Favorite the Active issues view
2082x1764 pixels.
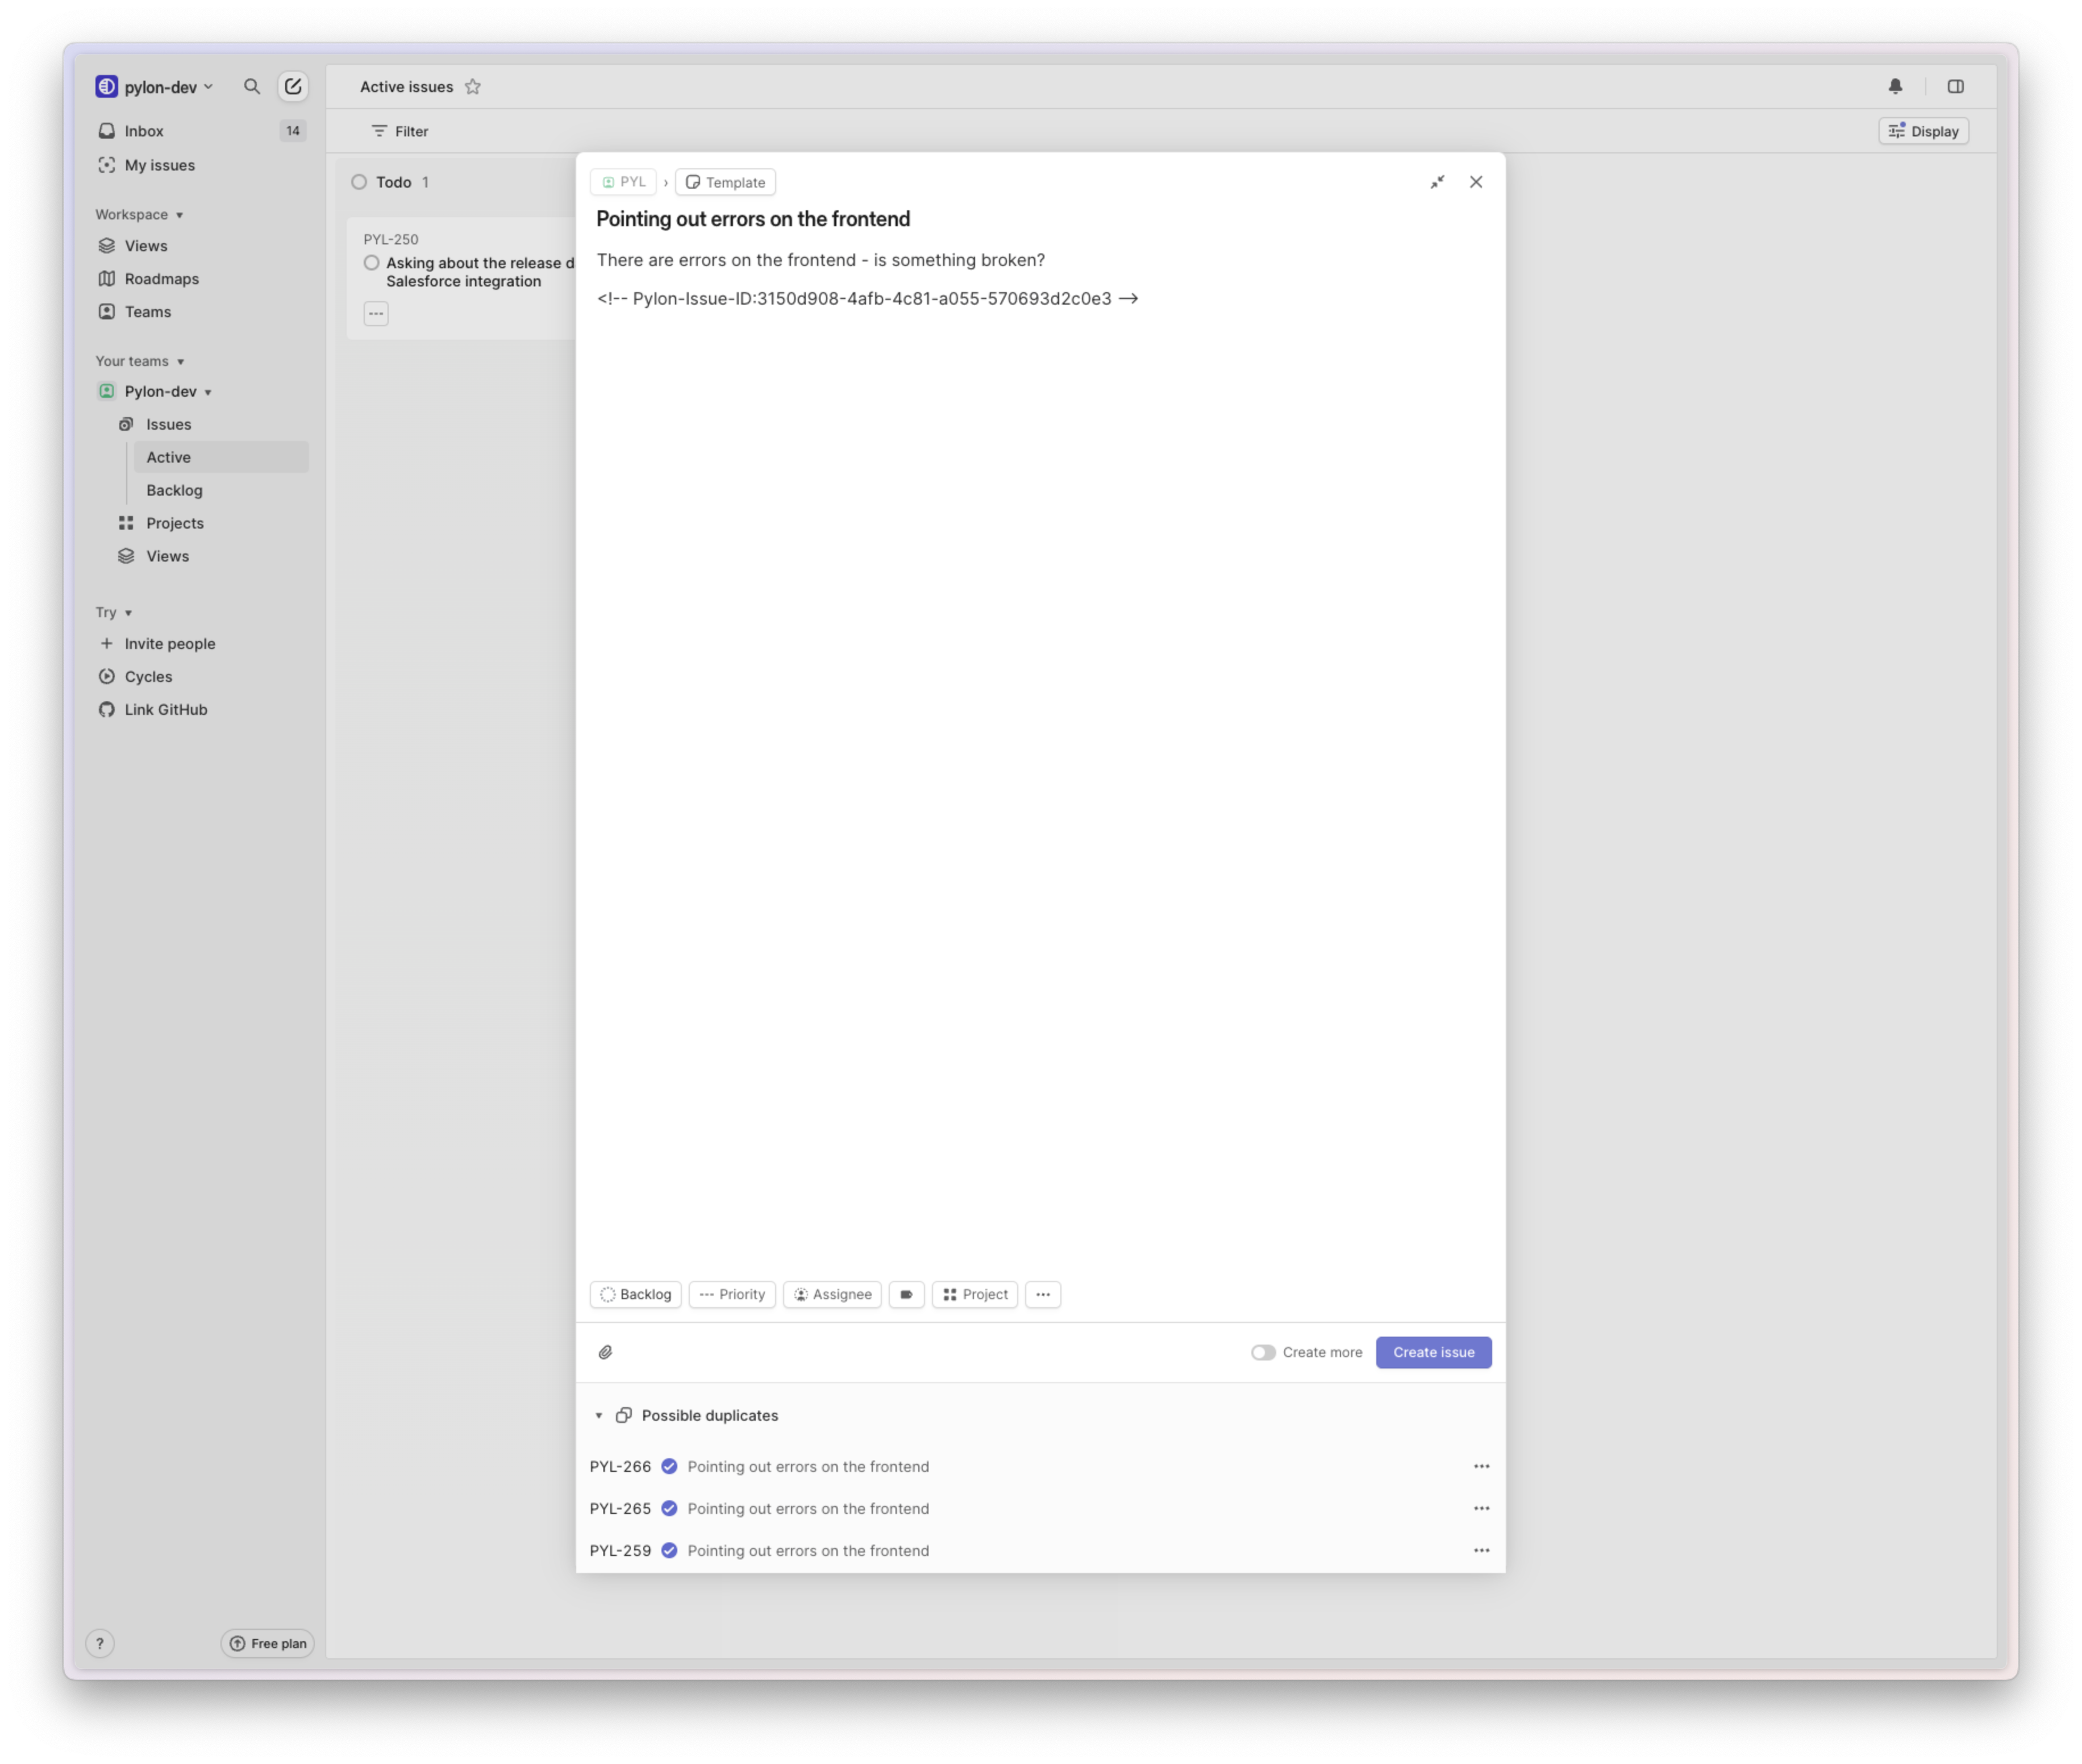click(473, 86)
